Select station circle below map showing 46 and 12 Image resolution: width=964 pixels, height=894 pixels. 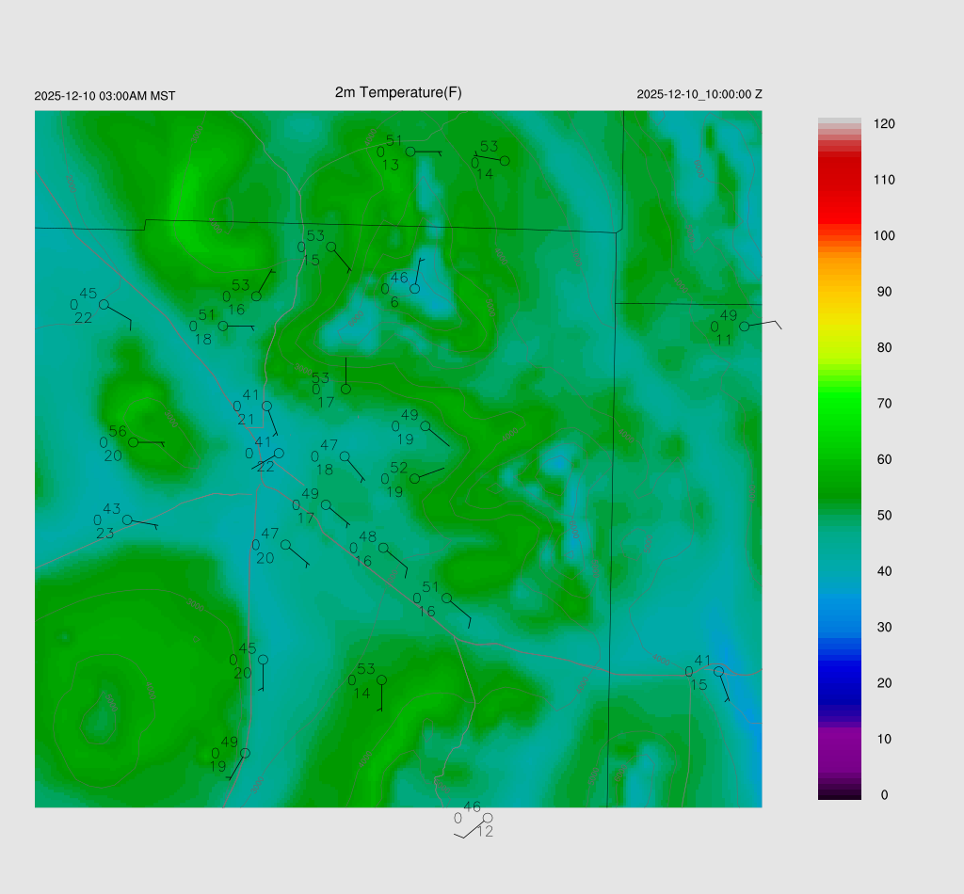pos(488,818)
